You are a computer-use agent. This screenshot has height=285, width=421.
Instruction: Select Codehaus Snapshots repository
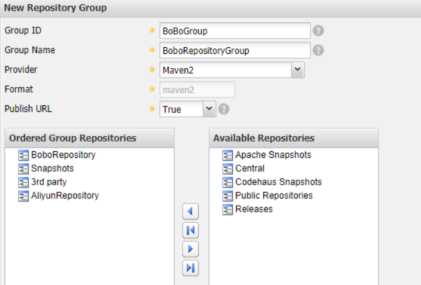278,182
